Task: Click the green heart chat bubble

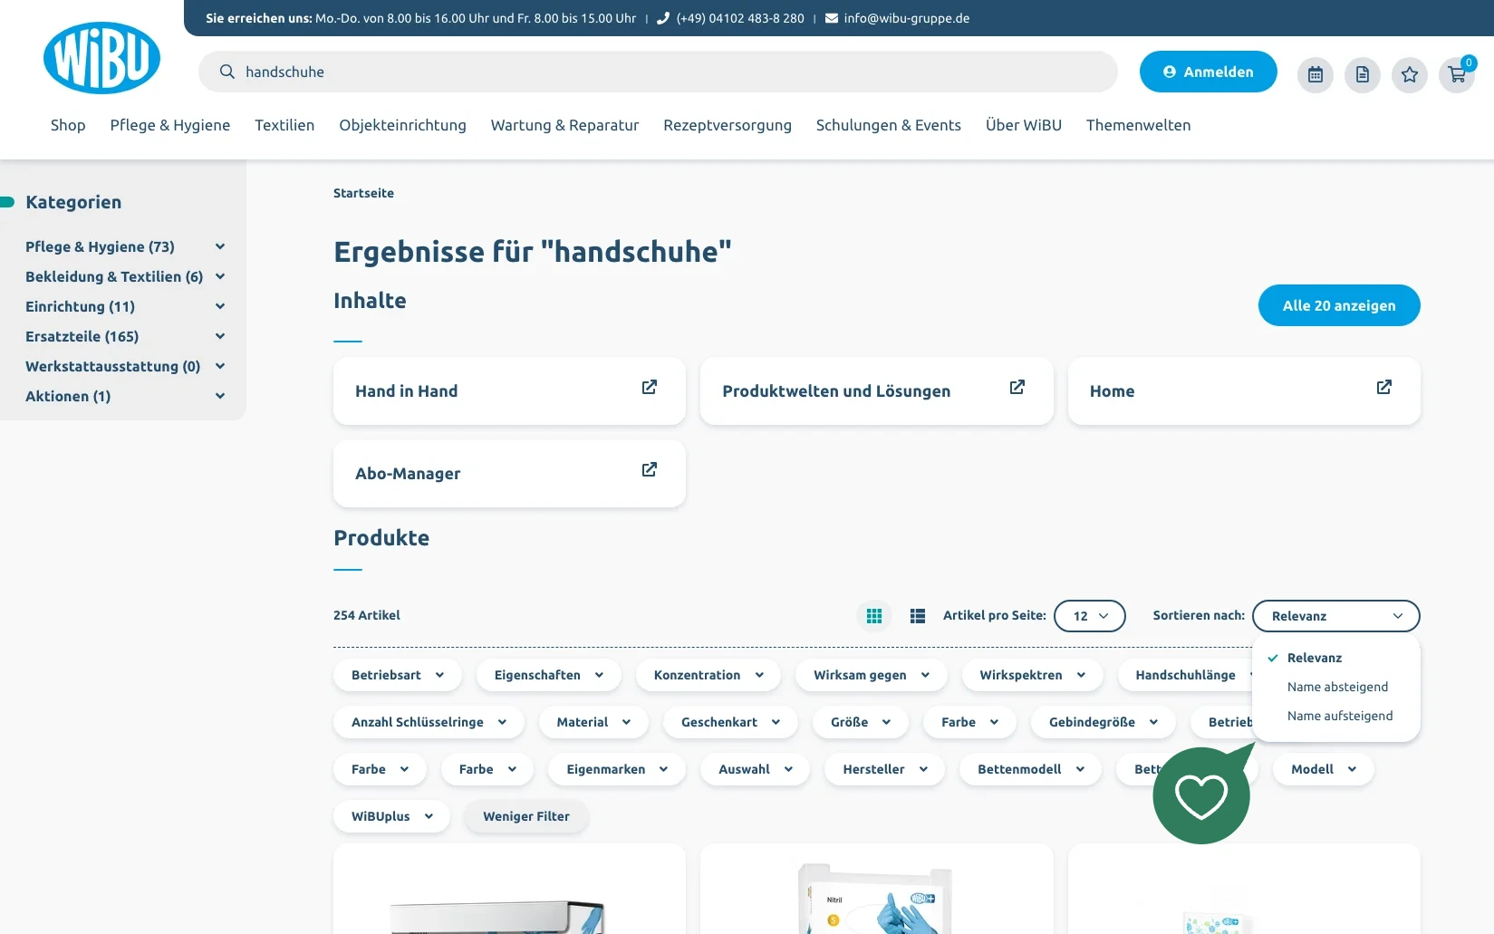Action: (x=1202, y=795)
